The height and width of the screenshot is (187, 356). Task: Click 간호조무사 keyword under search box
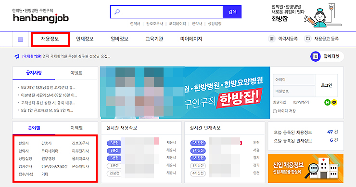point(154,24)
